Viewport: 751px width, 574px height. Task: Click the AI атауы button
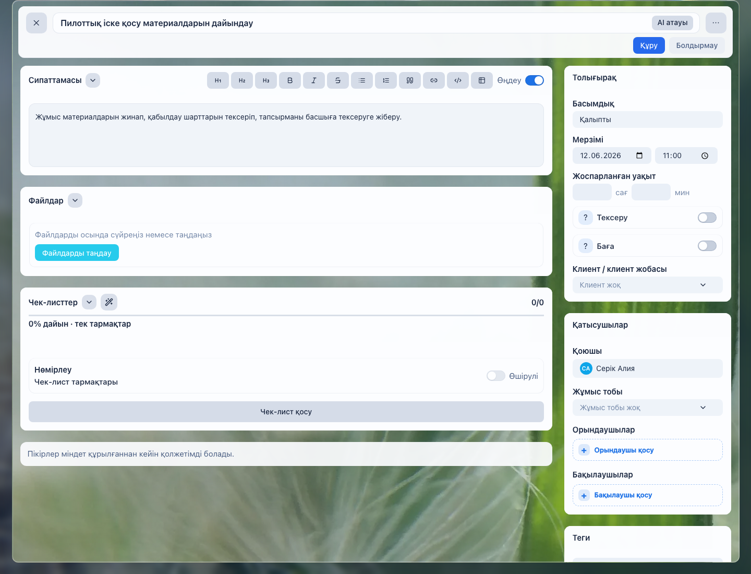tap(672, 23)
